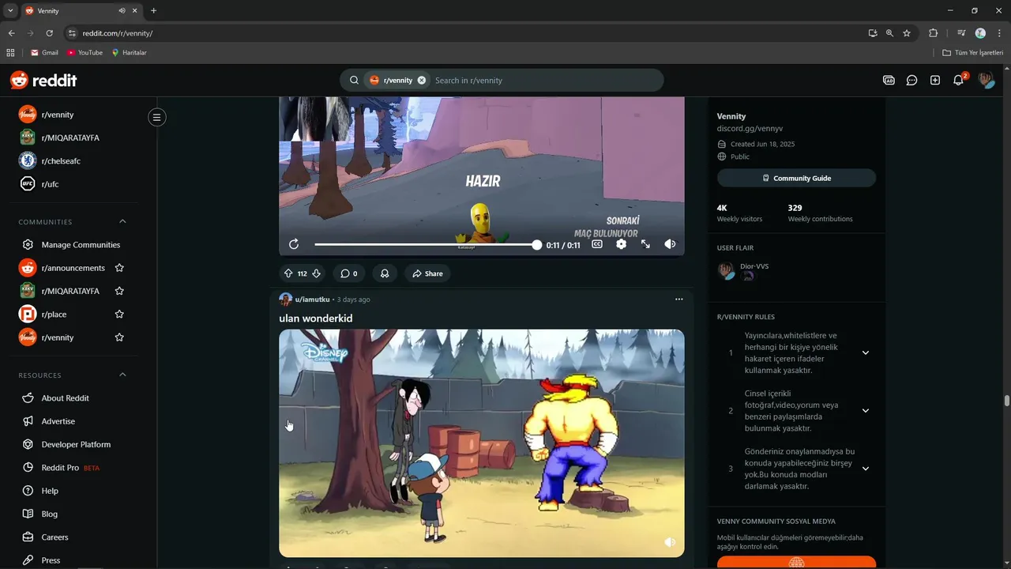Upvote the post with 112 votes
Screen dimensions: 1011x569
point(288,273)
